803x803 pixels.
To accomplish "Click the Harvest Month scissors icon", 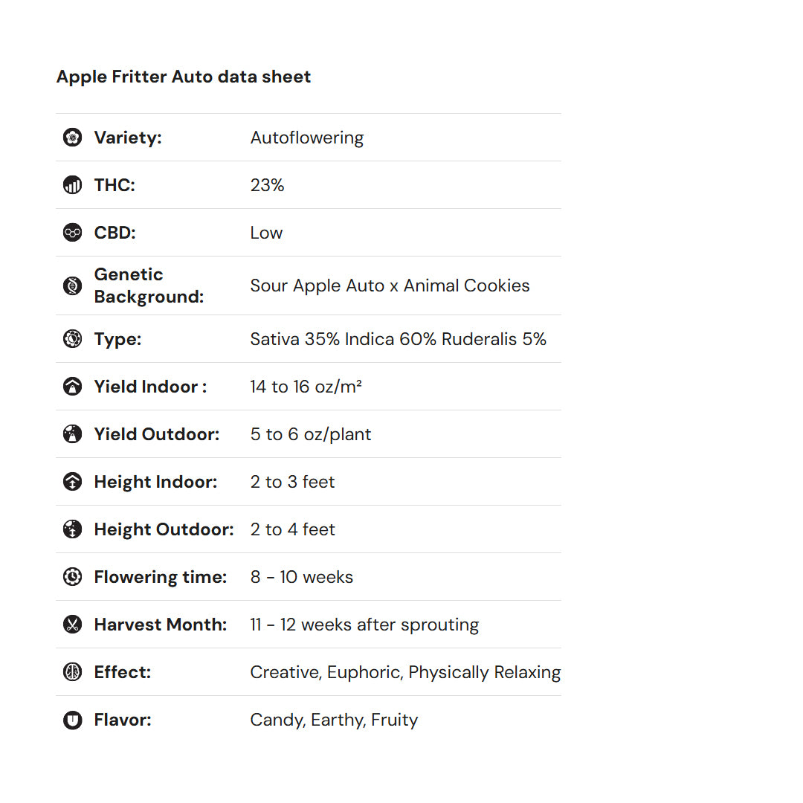I will pyautogui.click(x=72, y=625).
